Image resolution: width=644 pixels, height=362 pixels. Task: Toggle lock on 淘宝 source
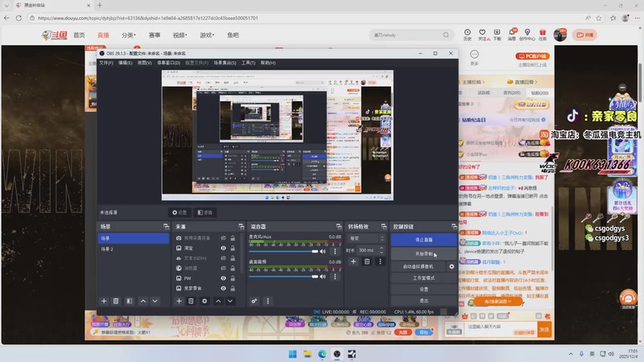[233, 248]
